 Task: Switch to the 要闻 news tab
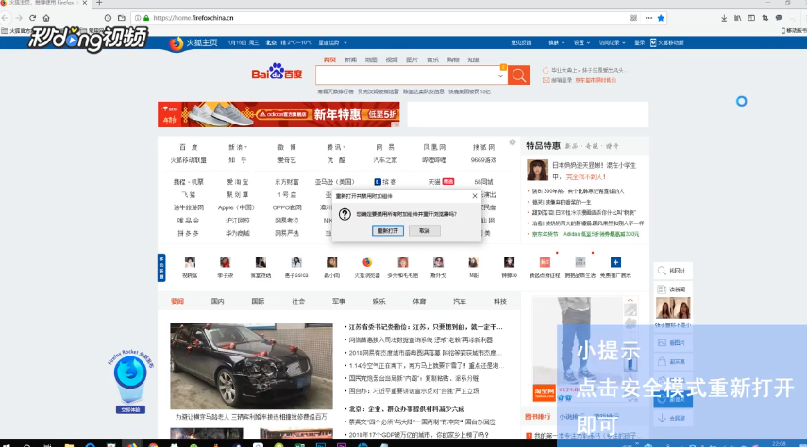[177, 301]
